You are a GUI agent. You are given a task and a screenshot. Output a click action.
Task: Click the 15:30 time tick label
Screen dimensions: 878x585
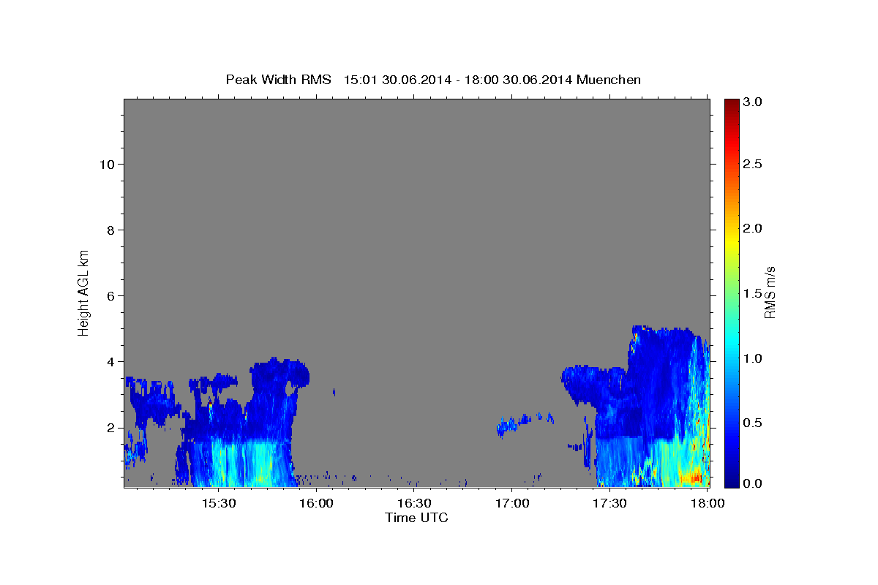pos(219,503)
